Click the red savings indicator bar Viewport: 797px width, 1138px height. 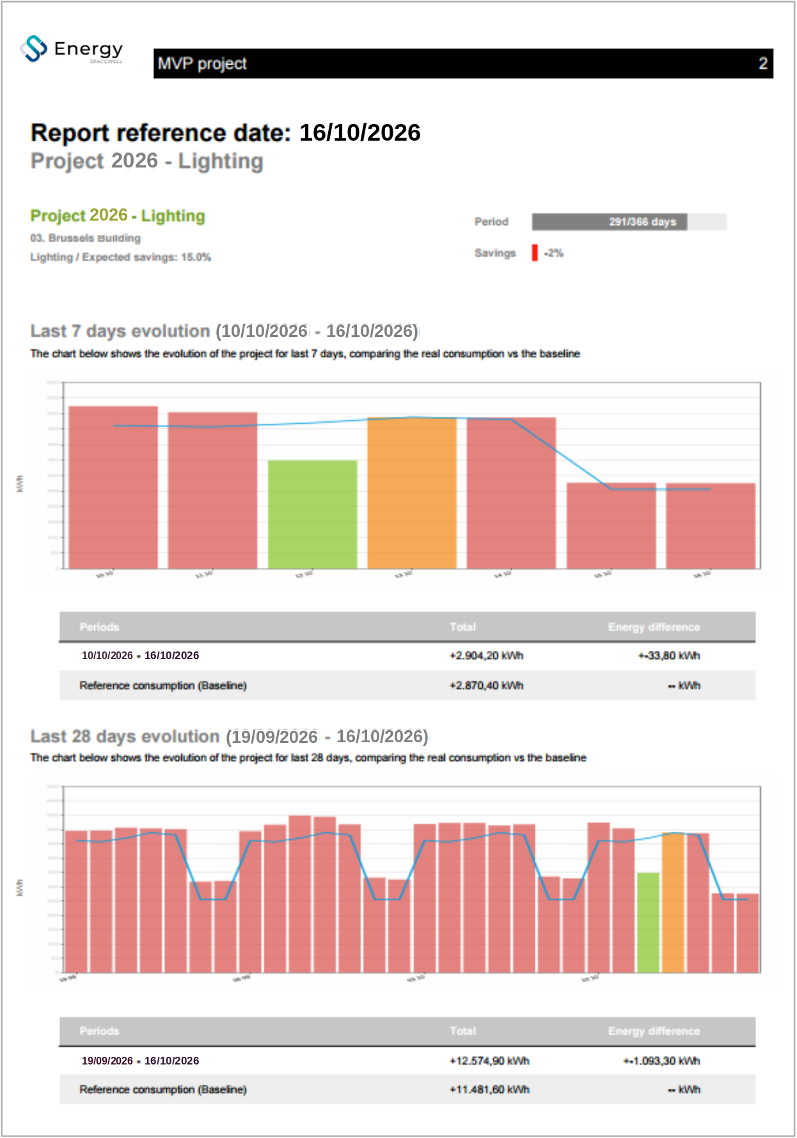[535, 253]
